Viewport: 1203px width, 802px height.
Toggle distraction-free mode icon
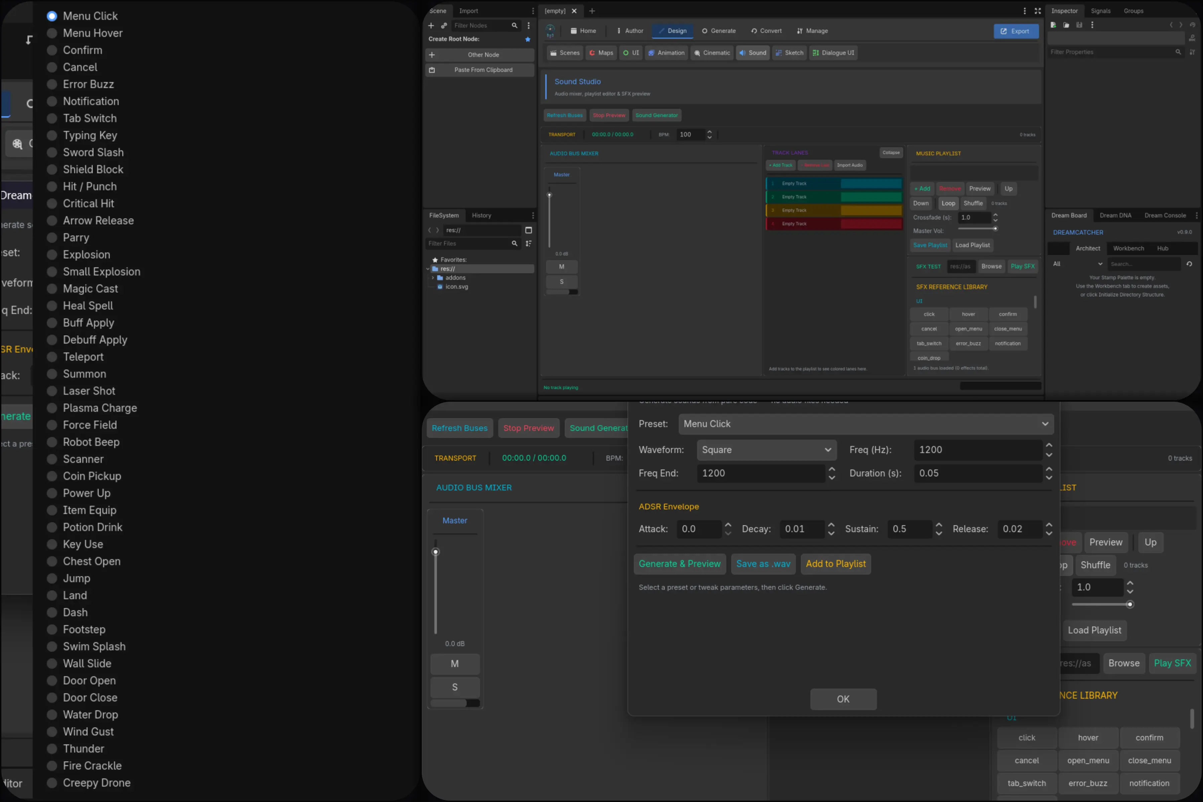tap(1037, 11)
